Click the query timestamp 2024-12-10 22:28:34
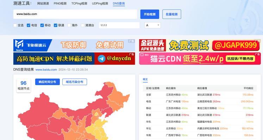This screenshot has width=263, height=140. click(x=73, y=70)
